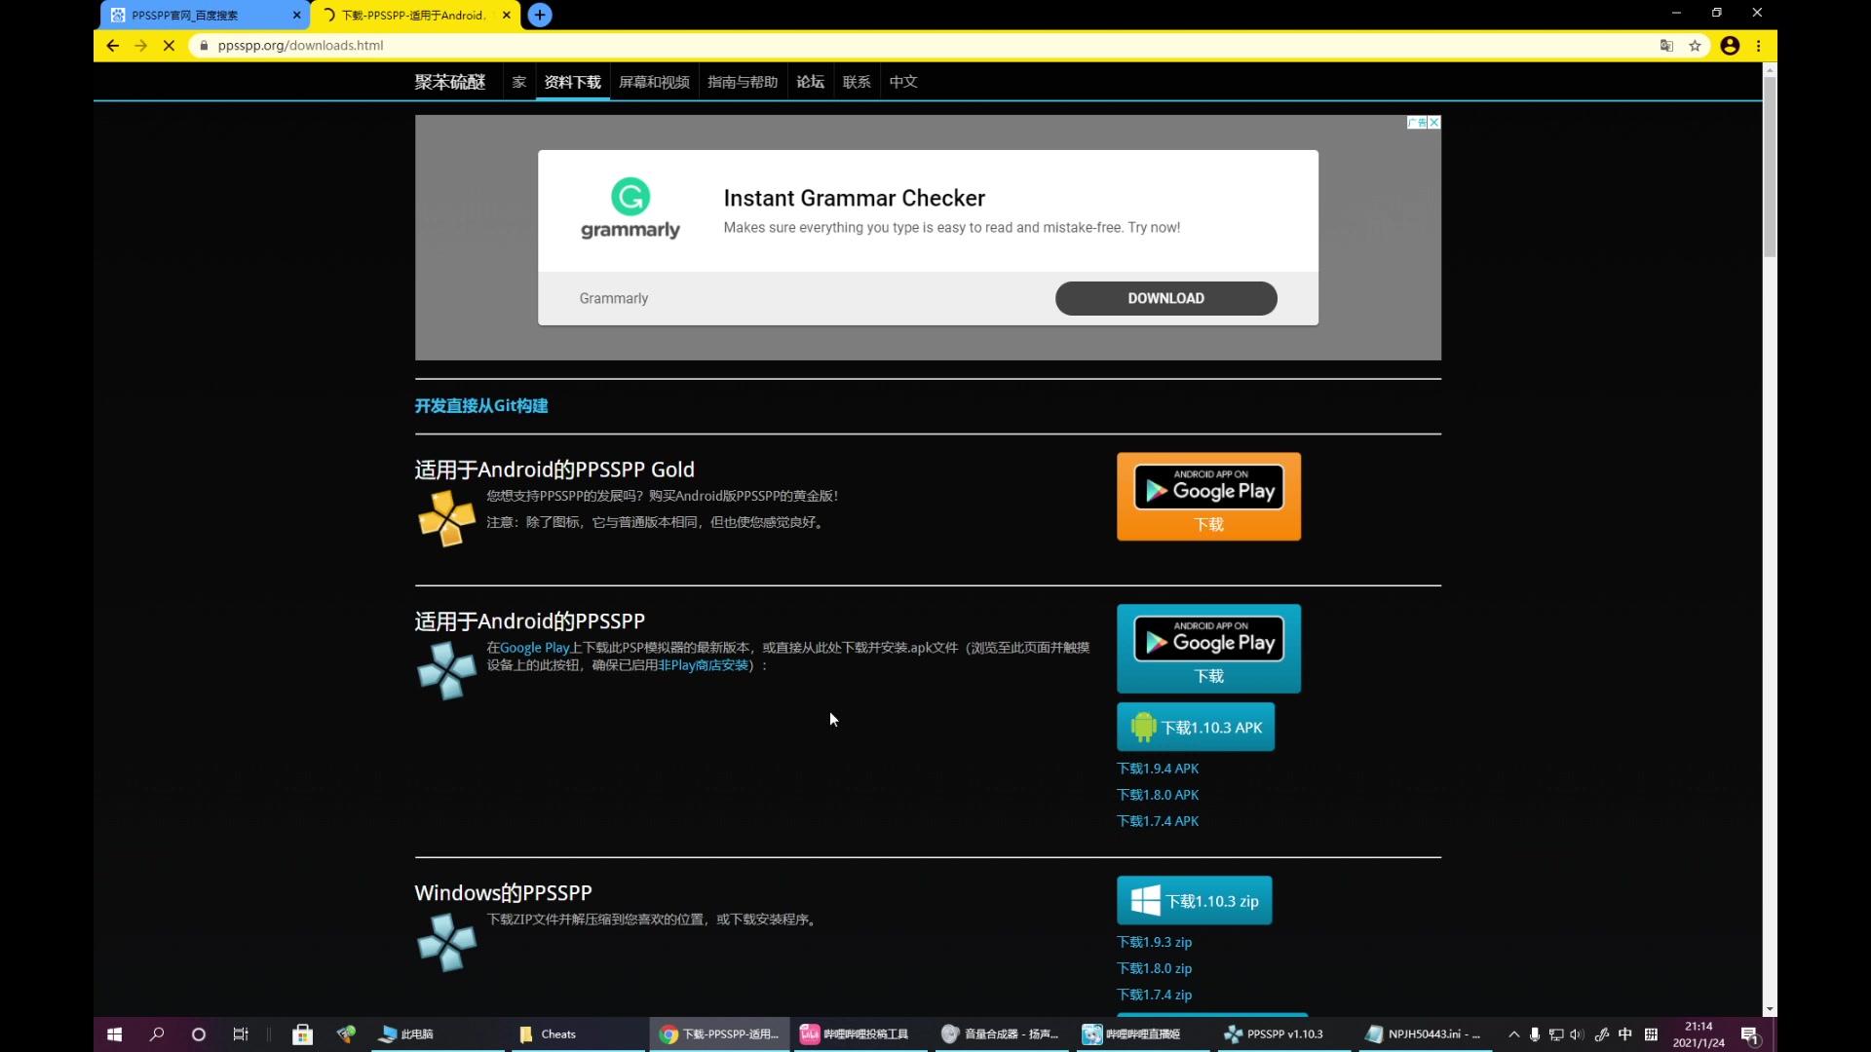Open the 下载1.9.3 zip link
Image resolution: width=1871 pixels, height=1052 pixels.
[x=1155, y=942]
